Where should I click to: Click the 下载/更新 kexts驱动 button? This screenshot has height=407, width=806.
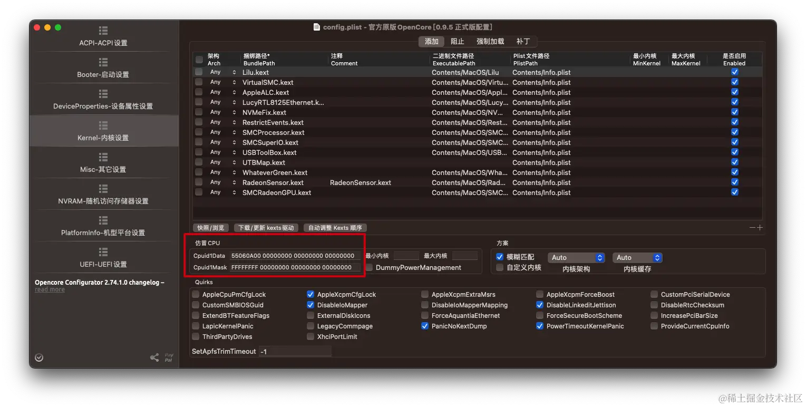[266, 228]
